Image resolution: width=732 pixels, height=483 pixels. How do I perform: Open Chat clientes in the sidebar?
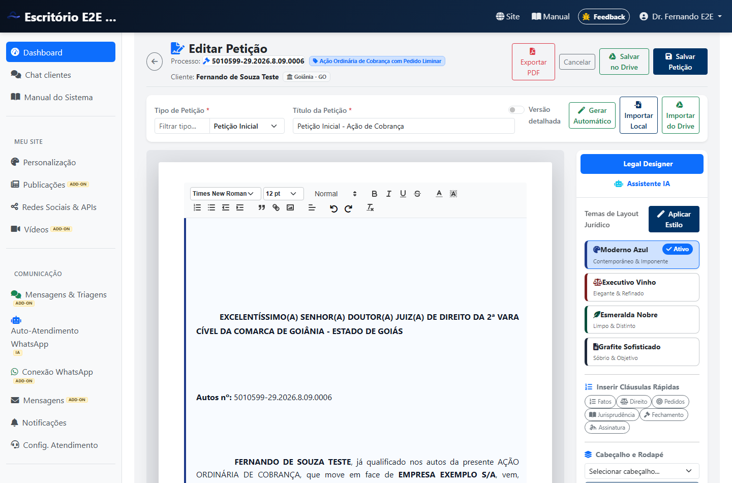coord(60,75)
